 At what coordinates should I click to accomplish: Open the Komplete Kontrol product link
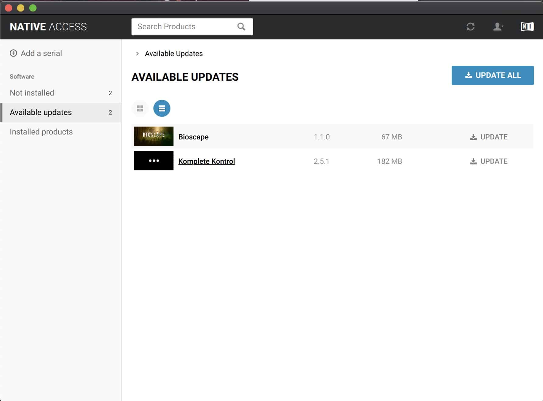207,161
